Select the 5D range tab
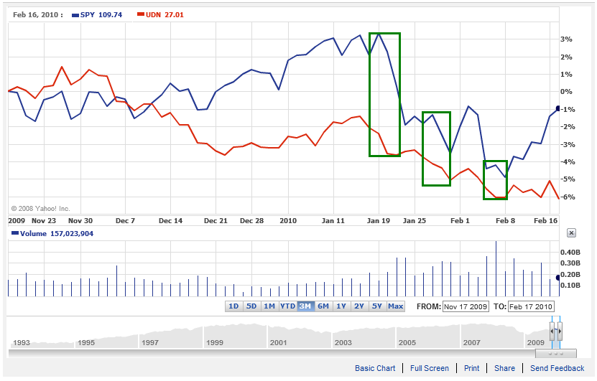Screen dimensions: 597x381 (x=251, y=306)
